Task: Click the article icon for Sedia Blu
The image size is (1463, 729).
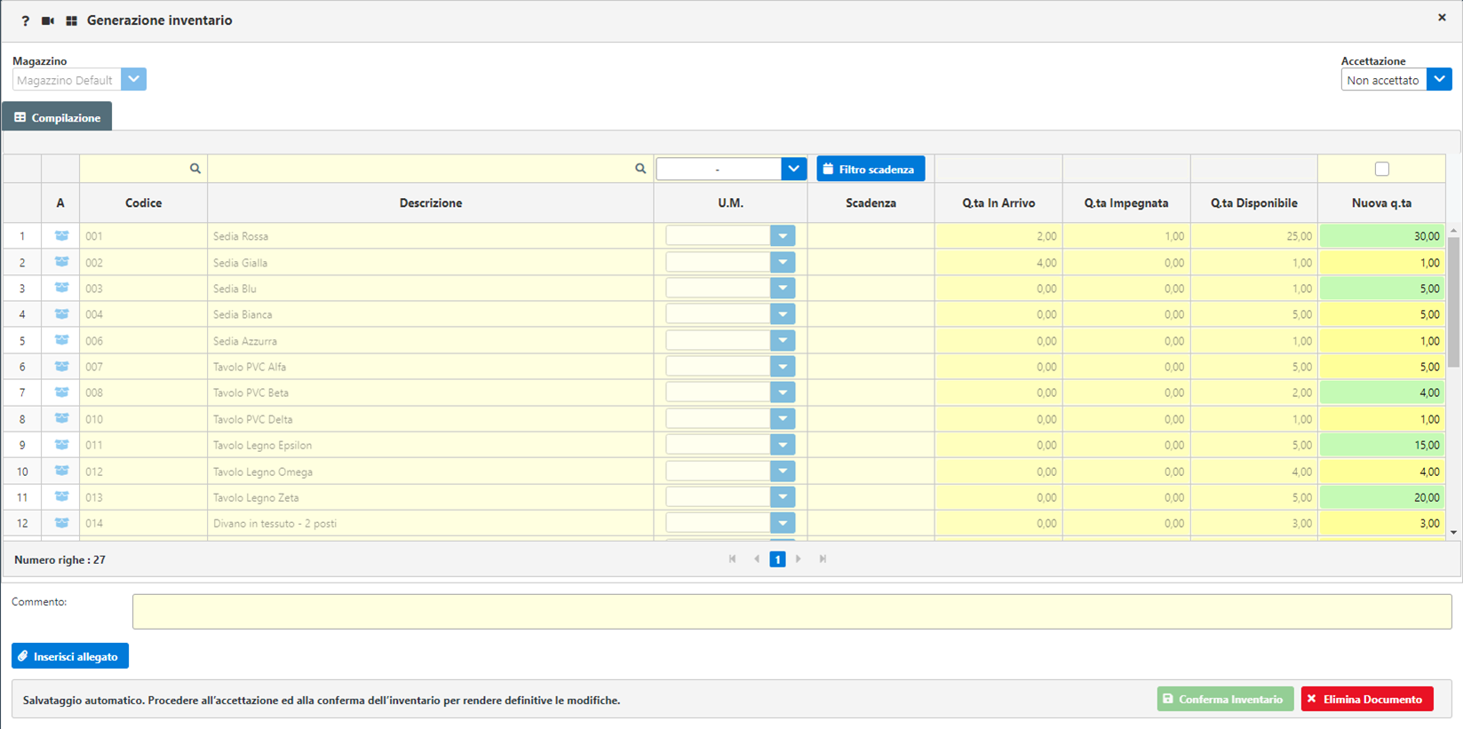Action: pos(61,288)
